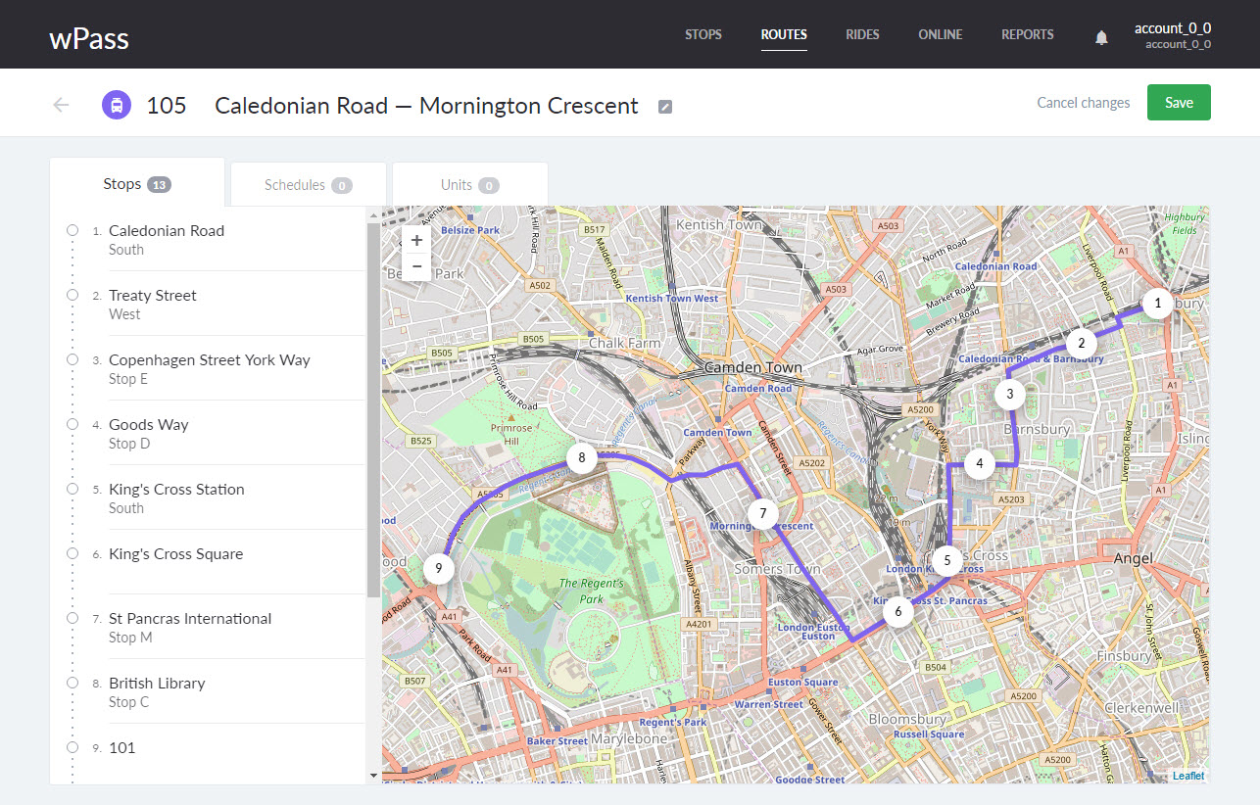Screen dimensions: 1260x805
Task: Switch to the Units tab
Action: 469,184
